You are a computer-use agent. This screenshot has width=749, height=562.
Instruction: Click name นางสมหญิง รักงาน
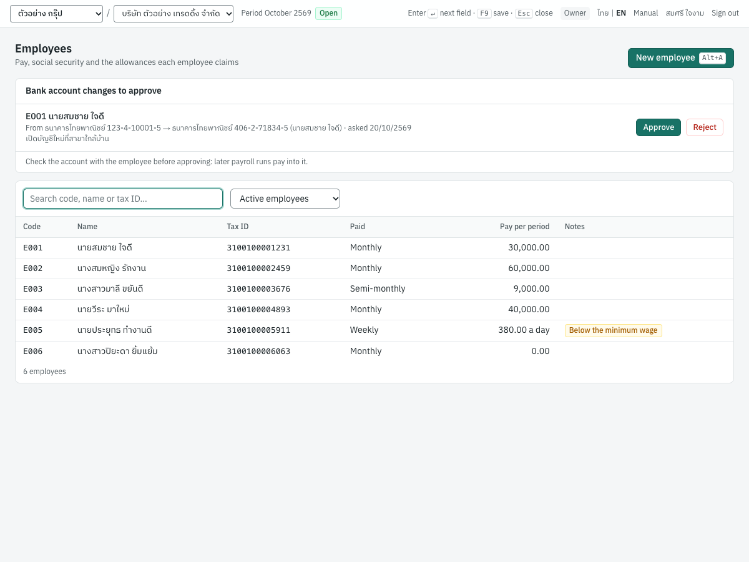pyautogui.click(x=112, y=269)
